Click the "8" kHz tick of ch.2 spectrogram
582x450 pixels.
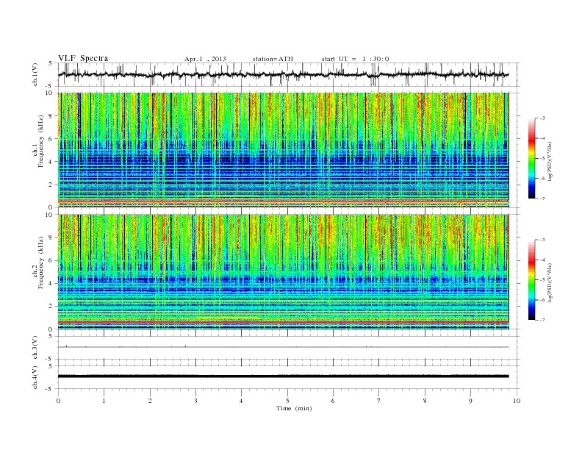pos(51,238)
